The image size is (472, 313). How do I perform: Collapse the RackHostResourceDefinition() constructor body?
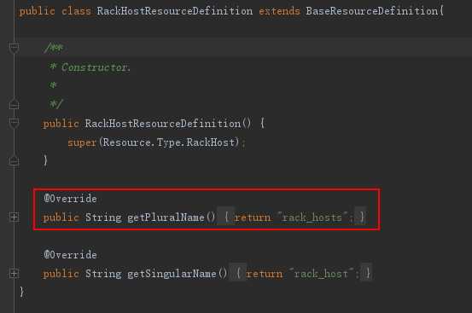tap(14, 123)
